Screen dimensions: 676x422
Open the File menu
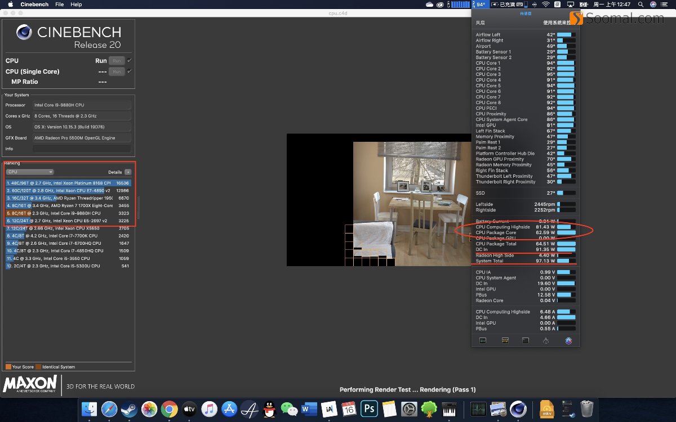tap(59, 5)
